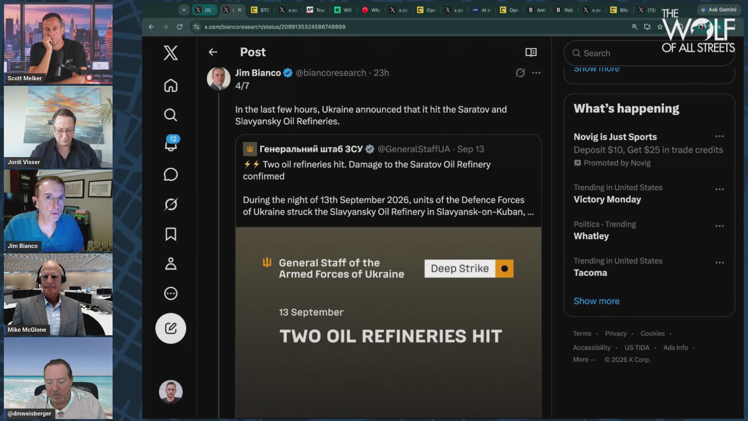Go to Home in X sidebar
Image resolution: width=748 pixels, height=421 pixels.
(x=171, y=85)
